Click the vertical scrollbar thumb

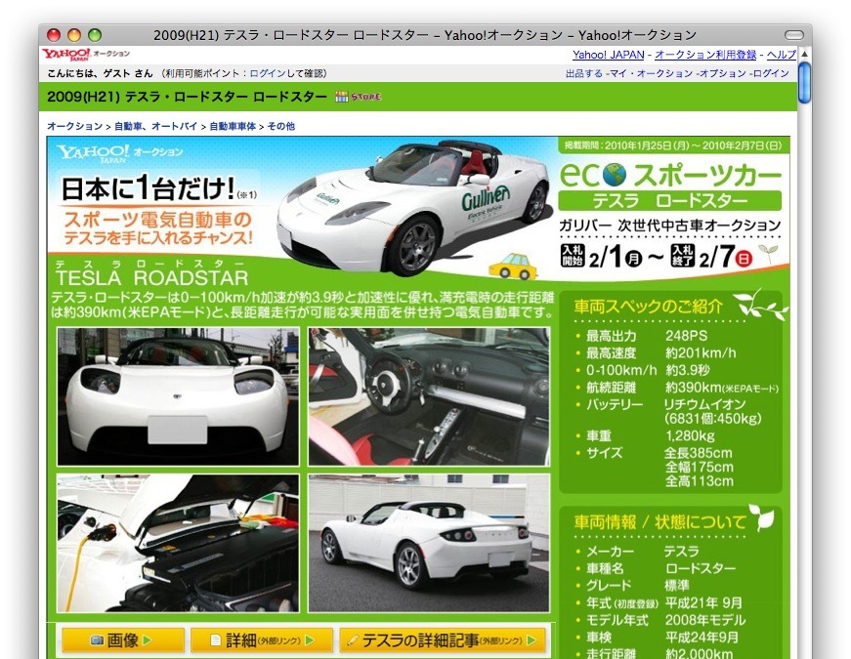804,82
